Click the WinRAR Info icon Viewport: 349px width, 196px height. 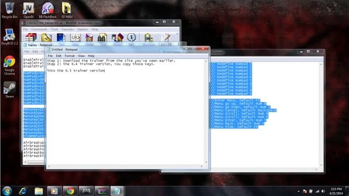131,38
